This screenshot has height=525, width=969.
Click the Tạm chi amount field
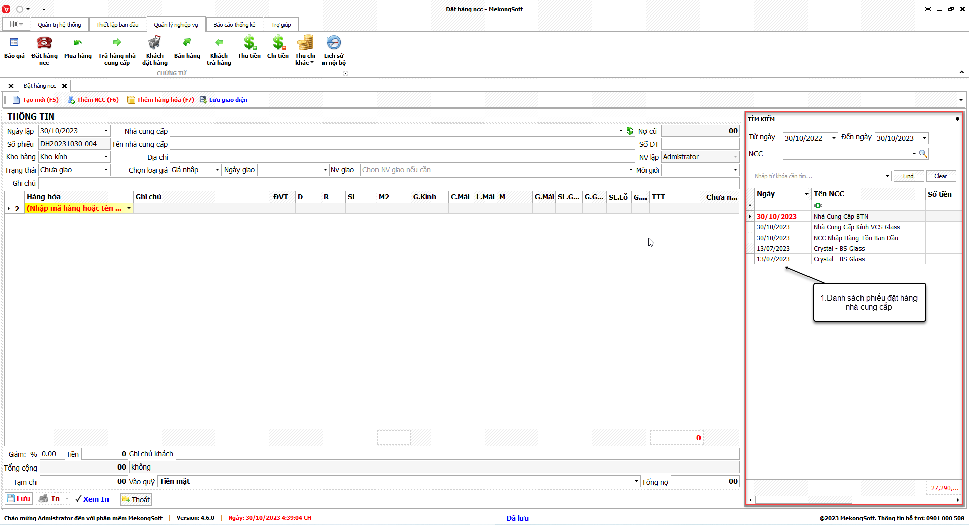(84, 481)
